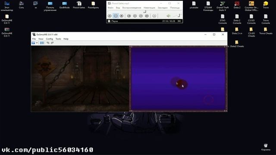Click the media player seek bar thumb
This screenshot has height=155, width=276.
click(145, 12)
